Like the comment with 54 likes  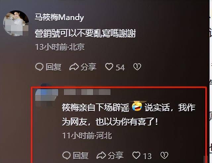(109, 67)
